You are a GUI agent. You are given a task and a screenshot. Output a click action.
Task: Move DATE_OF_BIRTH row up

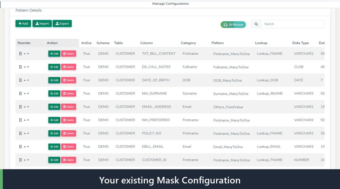tap(25, 80)
